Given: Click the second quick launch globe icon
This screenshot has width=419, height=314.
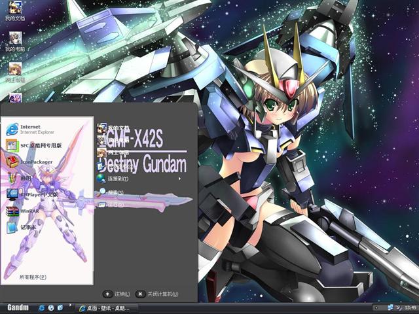Looking at the screenshot, I should tap(51, 308).
